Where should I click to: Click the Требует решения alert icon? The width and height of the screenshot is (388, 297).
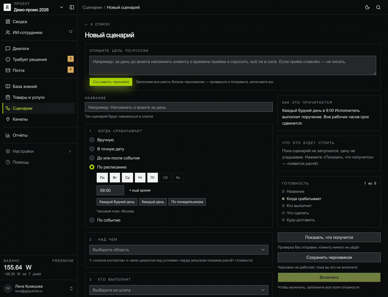click(8, 59)
